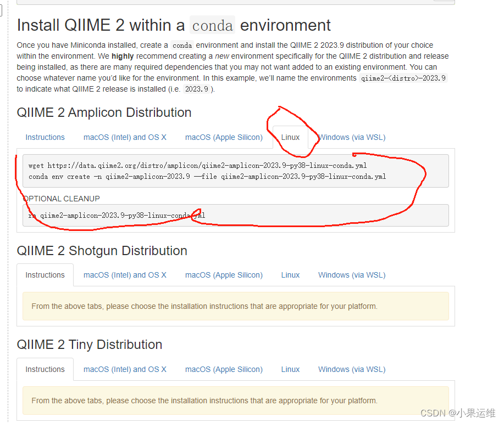Click the wget amplicon yml command line
Image resolution: width=504 pixels, height=423 pixels.
(197, 166)
